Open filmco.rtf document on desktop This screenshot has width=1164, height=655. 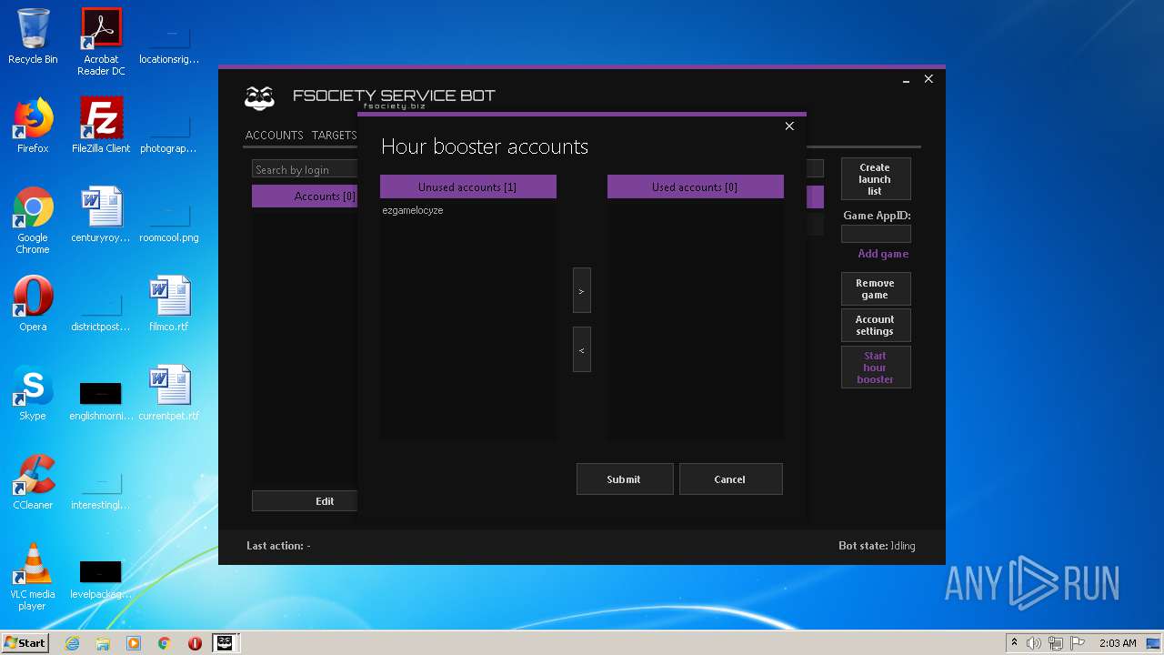[x=169, y=304]
